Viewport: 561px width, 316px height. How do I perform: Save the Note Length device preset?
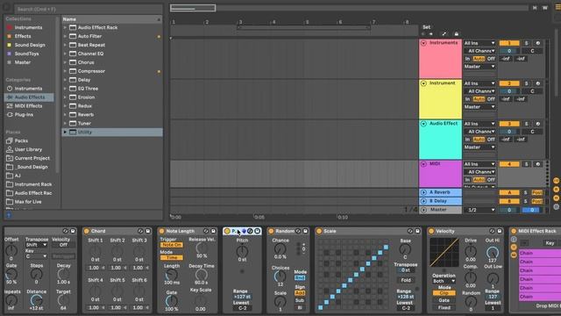(x=213, y=232)
